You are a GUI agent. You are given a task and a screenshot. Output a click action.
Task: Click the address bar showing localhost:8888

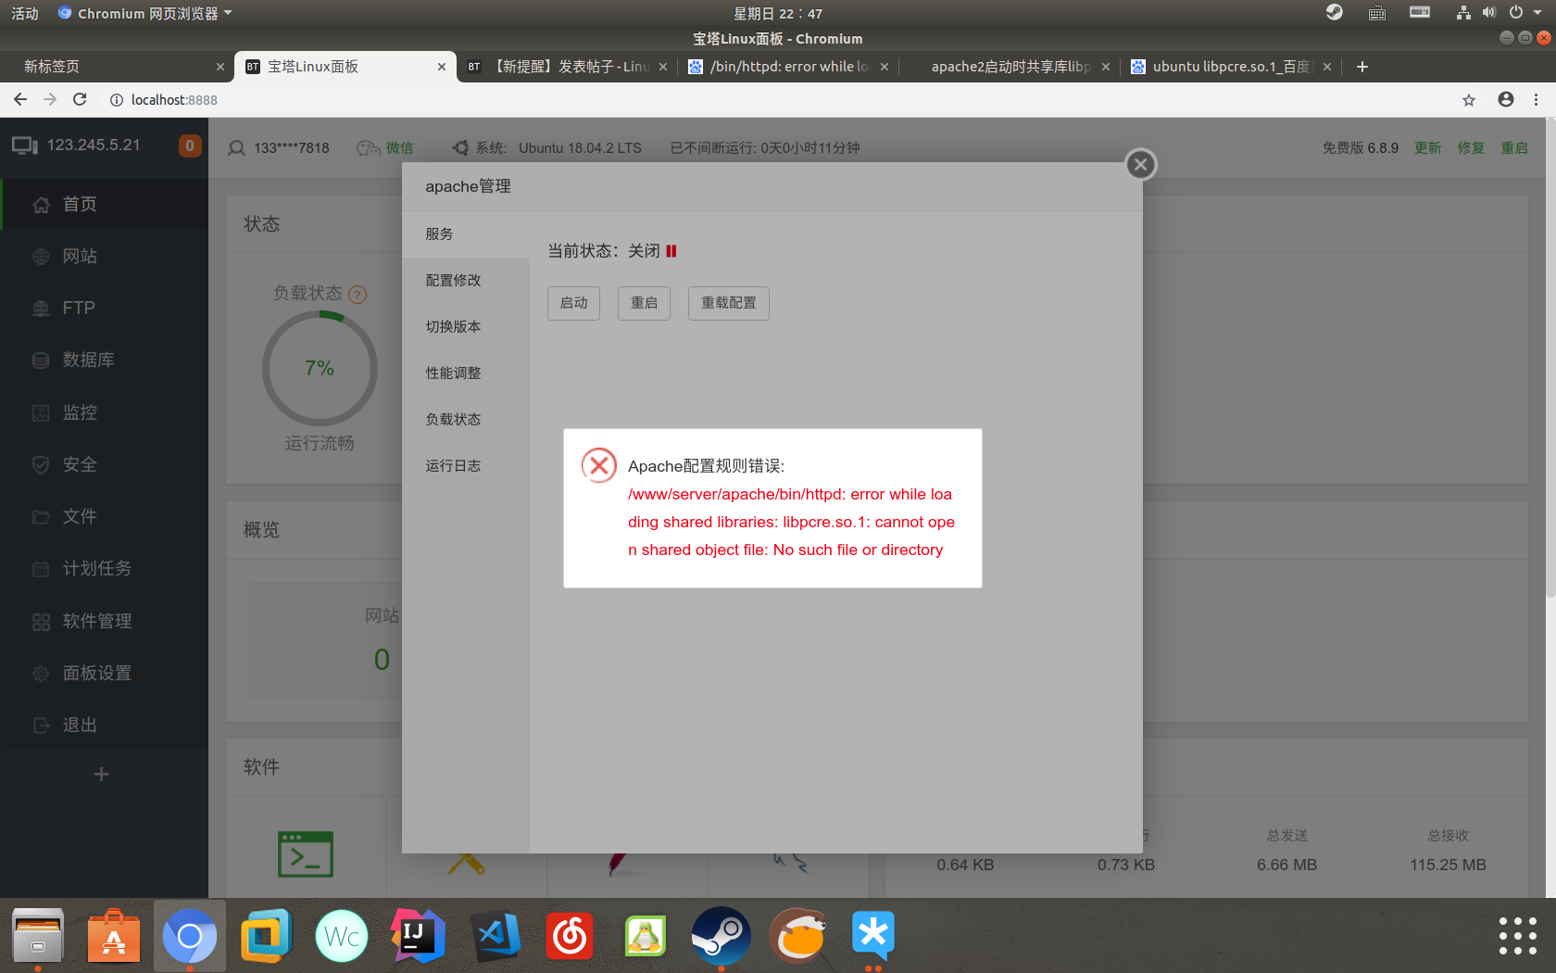778,100
